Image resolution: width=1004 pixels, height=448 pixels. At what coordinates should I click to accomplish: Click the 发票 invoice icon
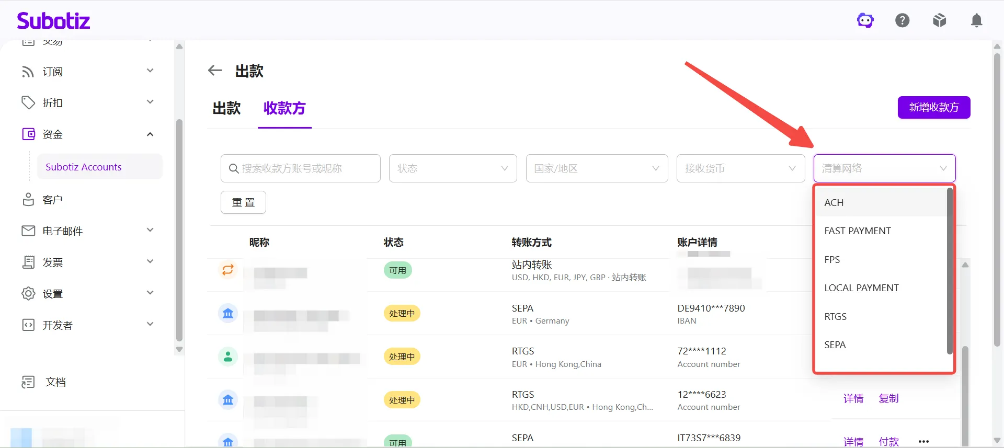click(28, 262)
